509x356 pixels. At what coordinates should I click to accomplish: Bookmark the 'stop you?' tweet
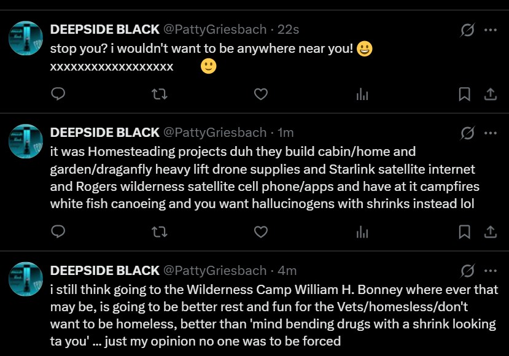(465, 94)
